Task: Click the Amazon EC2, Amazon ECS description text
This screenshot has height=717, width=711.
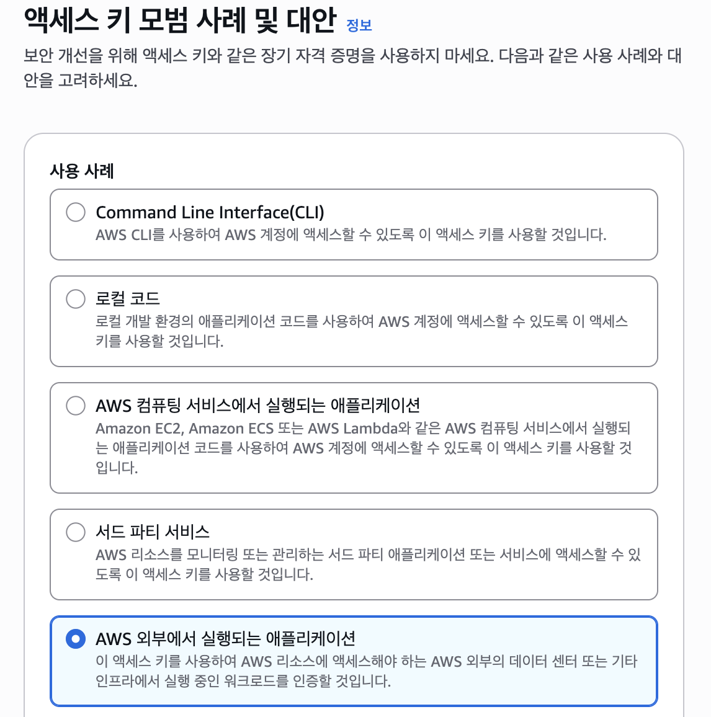Action: pos(363,448)
